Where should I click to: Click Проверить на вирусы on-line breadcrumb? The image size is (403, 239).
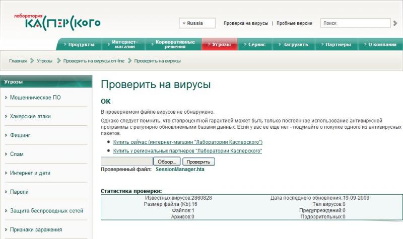click(x=93, y=61)
